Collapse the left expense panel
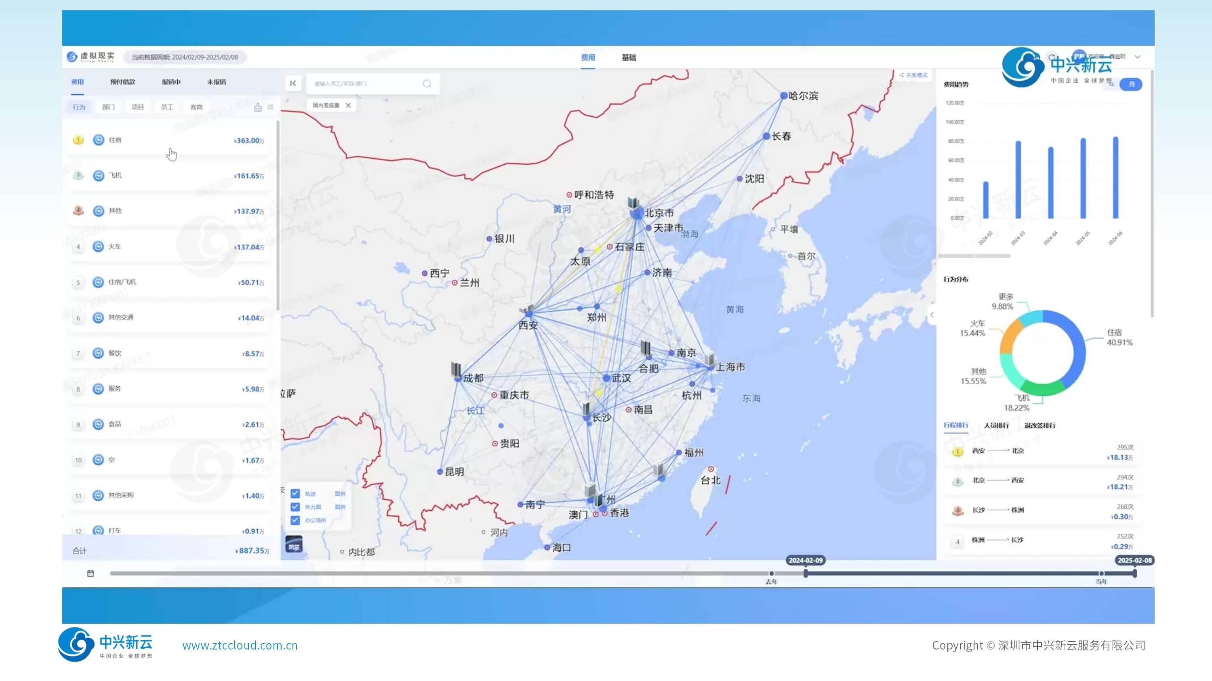This screenshot has height=681, width=1212. pyautogui.click(x=292, y=83)
